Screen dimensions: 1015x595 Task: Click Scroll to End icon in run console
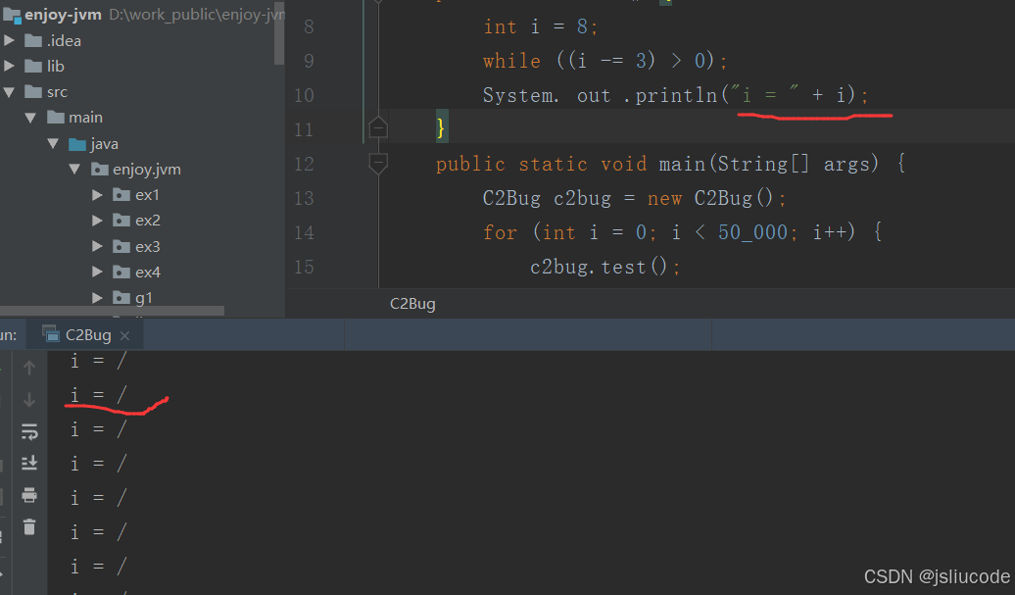29,463
